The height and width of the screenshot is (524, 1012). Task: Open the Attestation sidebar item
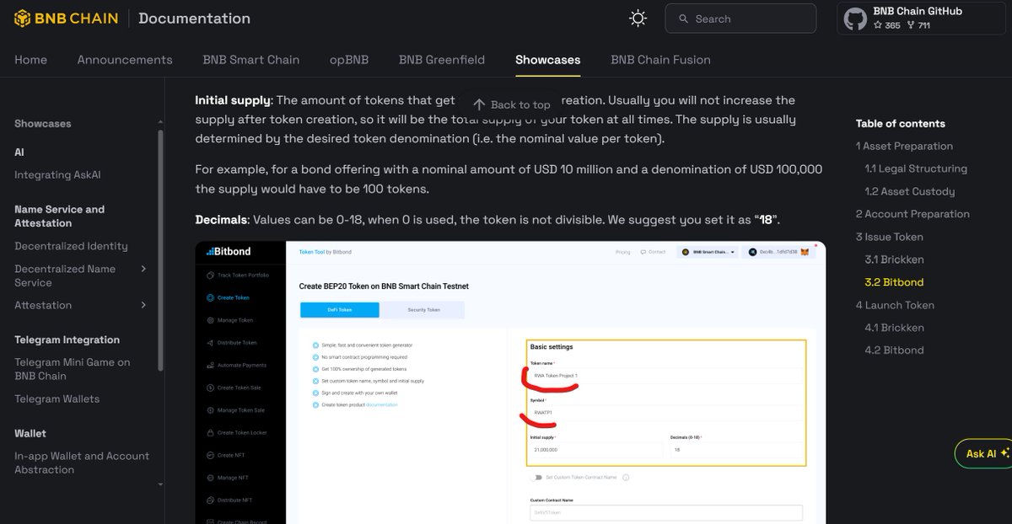click(x=43, y=305)
